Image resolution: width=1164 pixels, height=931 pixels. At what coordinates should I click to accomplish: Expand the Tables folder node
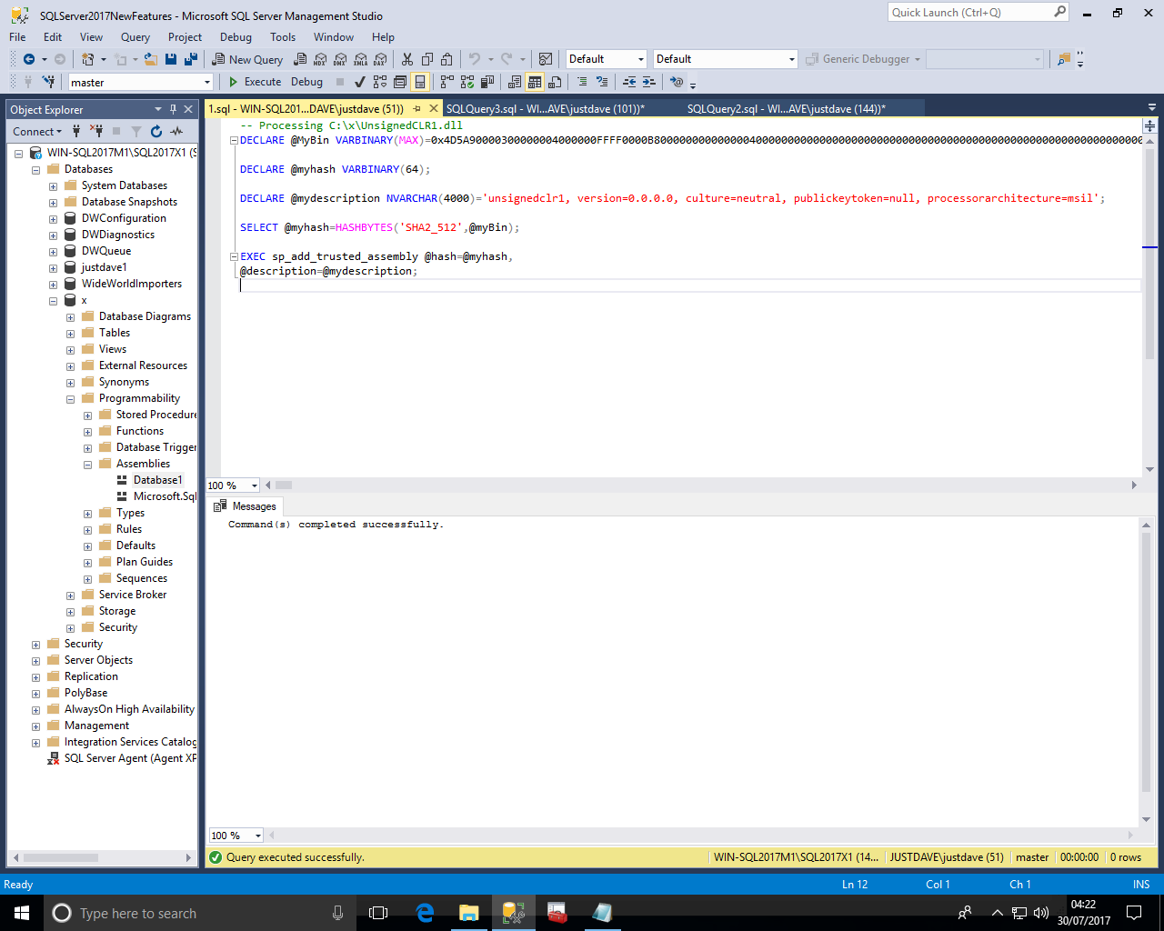[x=70, y=334]
